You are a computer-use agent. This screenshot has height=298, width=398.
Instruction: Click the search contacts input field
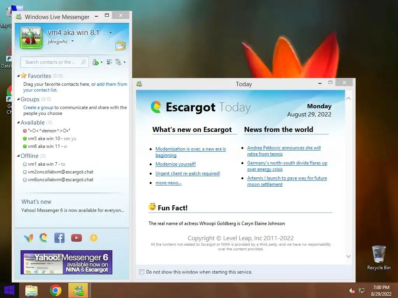[54, 62]
